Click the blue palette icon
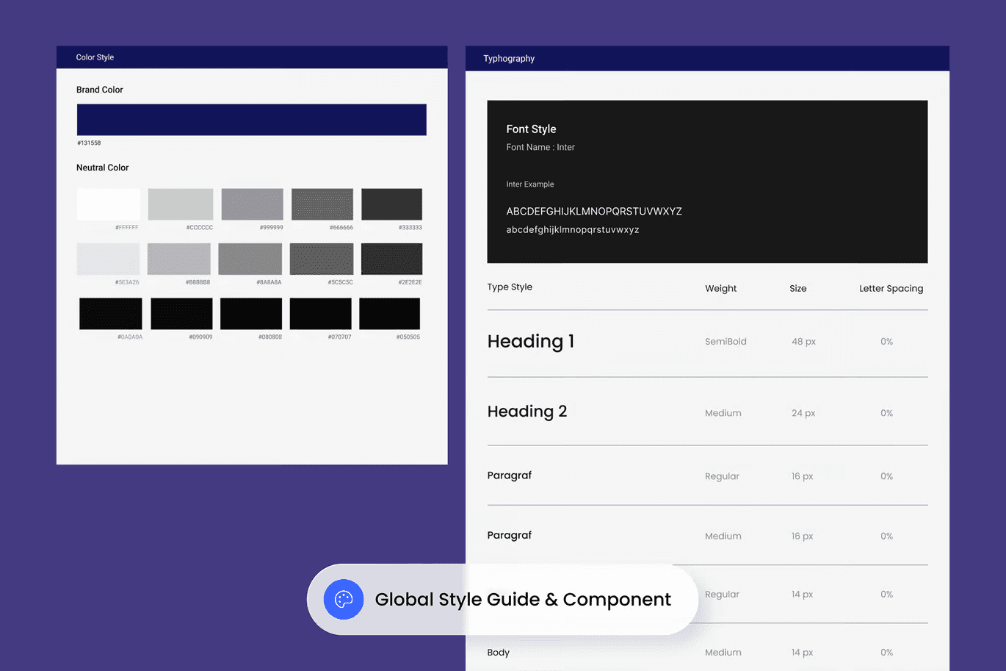Viewport: 1006px width, 671px height. point(344,600)
